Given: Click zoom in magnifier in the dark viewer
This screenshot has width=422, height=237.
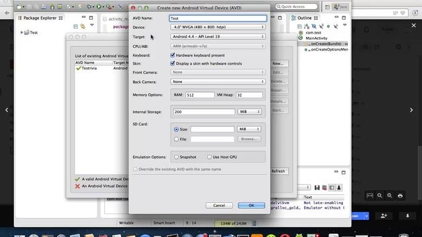Looking at the screenshot, I should [390, 196].
